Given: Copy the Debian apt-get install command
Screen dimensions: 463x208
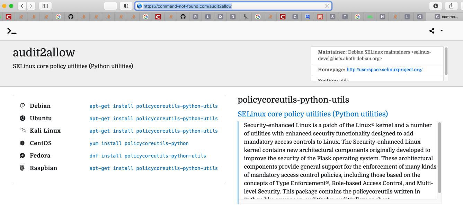Looking at the screenshot, I should [153, 106].
